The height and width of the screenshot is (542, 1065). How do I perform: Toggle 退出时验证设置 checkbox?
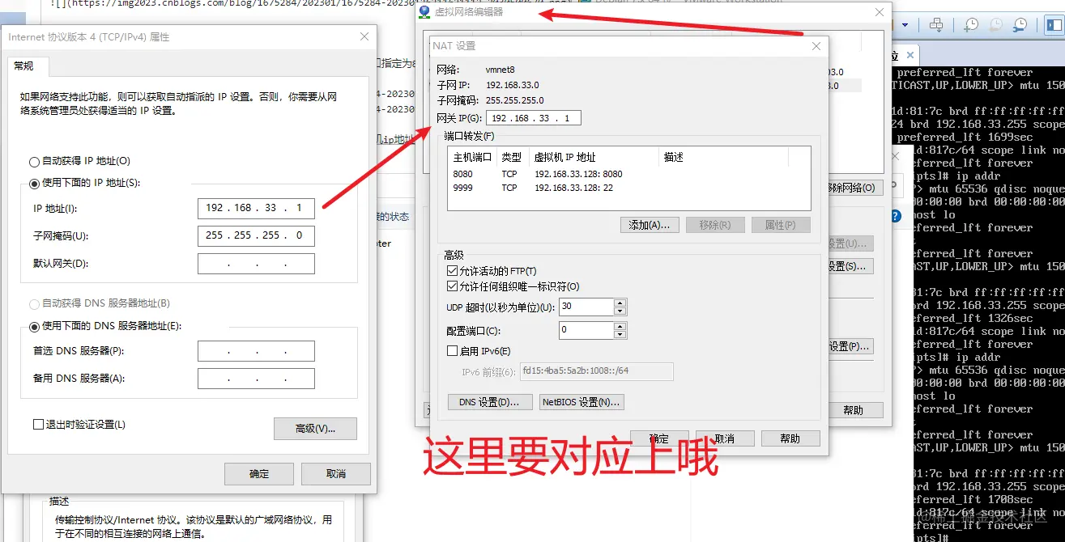coord(38,424)
